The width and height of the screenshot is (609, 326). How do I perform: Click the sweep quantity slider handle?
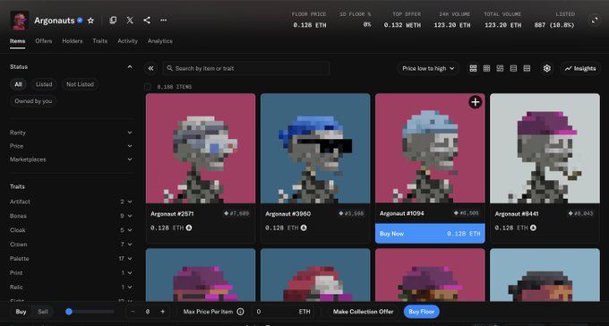pyautogui.click(x=69, y=312)
